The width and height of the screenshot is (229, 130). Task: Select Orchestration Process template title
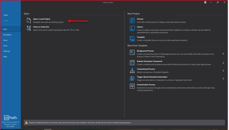coord(146,85)
